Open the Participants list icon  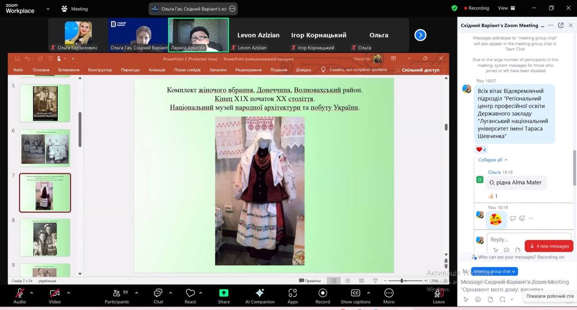point(117,293)
